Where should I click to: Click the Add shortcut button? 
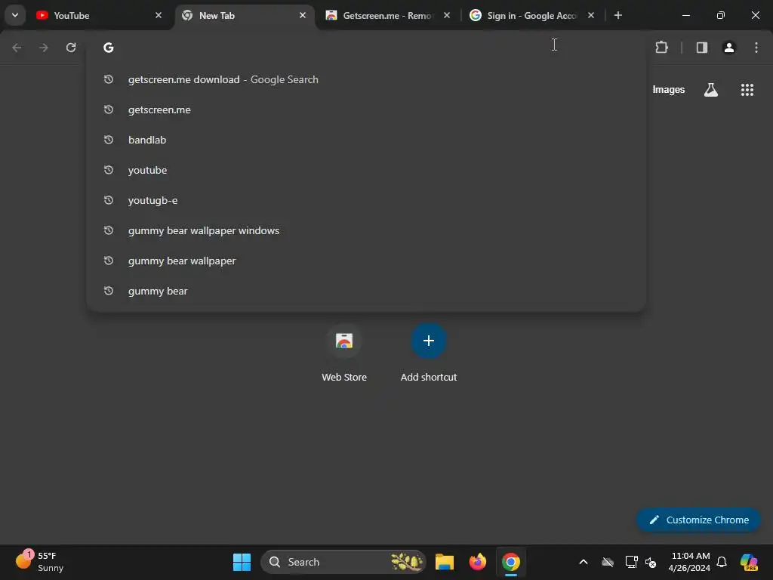tap(429, 353)
